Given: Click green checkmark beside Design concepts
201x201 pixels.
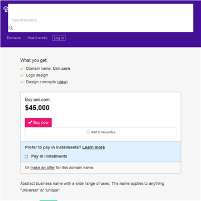Looking at the screenshot, I should point(22,82).
